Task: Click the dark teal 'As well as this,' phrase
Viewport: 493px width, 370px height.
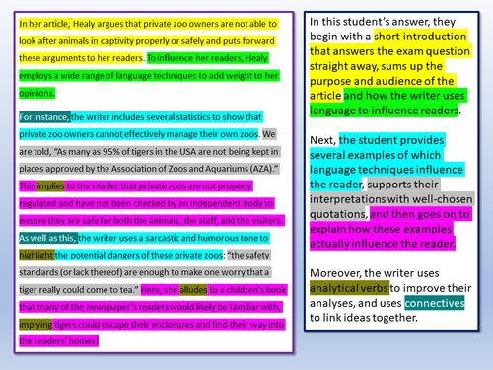Action: click(48, 238)
